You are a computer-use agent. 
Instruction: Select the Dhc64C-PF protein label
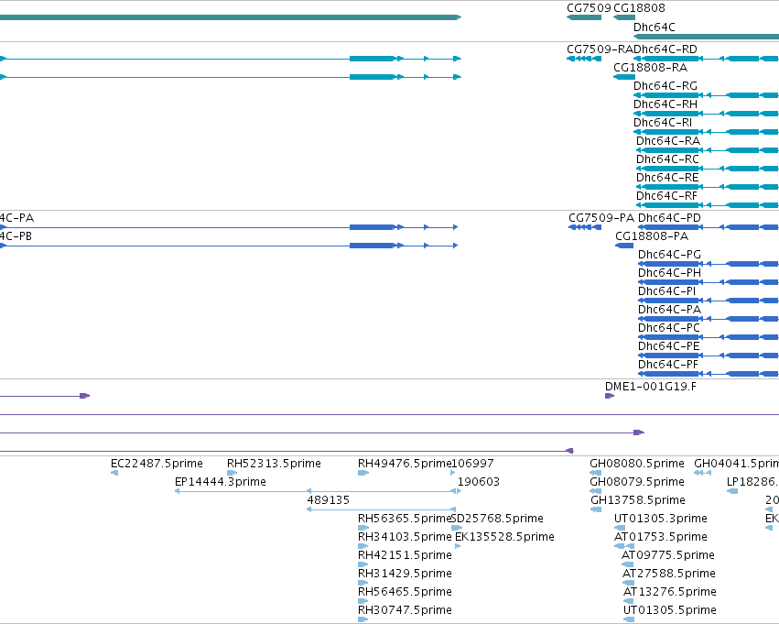[x=668, y=366]
